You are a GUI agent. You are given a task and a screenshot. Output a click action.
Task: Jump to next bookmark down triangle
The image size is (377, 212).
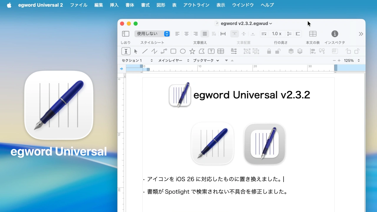[x=226, y=60]
